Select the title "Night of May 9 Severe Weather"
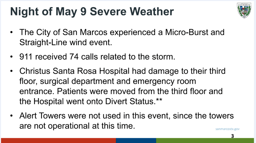 click(x=92, y=12)
